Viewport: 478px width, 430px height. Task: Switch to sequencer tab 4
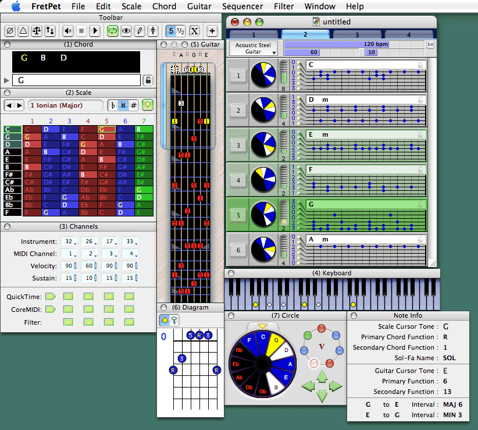(409, 34)
